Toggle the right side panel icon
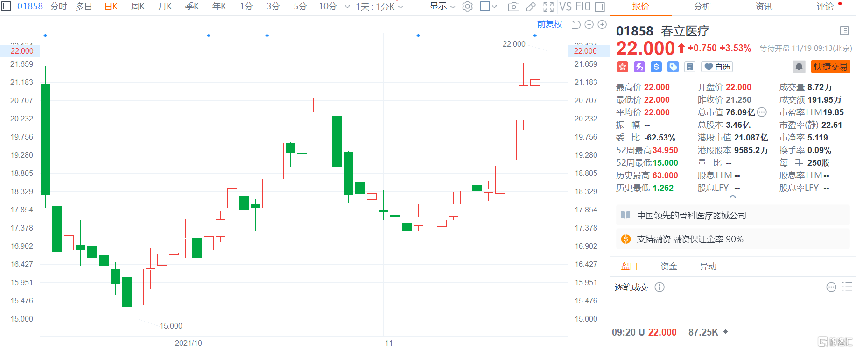 [600, 7]
